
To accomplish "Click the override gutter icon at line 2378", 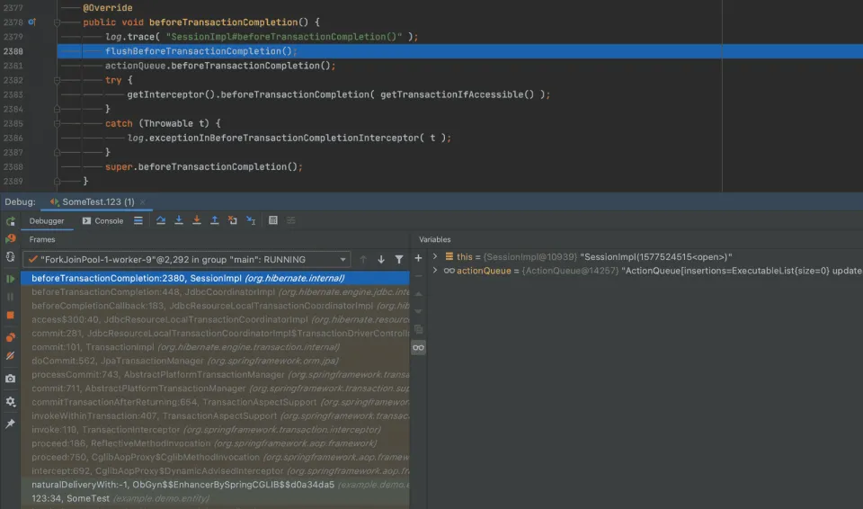I will point(32,22).
